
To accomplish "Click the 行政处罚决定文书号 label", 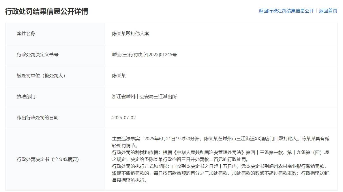I will click(x=38, y=54).
